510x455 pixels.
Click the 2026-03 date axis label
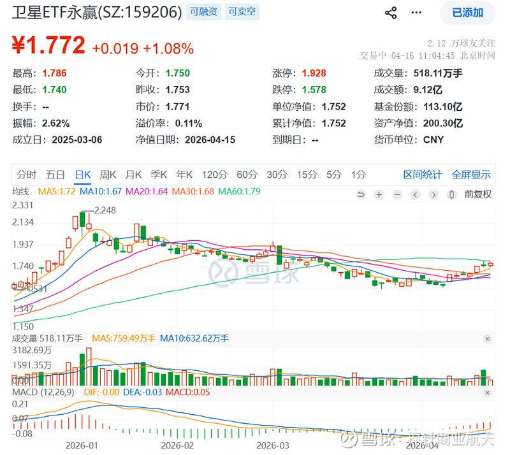(x=273, y=445)
